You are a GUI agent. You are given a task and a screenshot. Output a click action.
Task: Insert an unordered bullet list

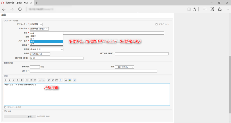click(40, 80)
